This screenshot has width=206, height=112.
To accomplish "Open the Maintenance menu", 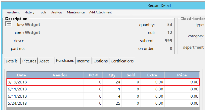I will point(76,12).
